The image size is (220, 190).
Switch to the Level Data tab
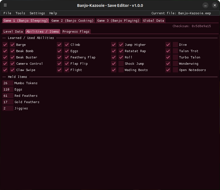[13, 32]
